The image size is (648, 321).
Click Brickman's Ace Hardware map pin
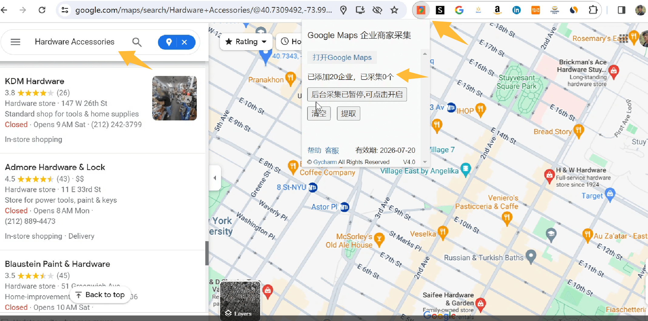(x=614, y=71)
